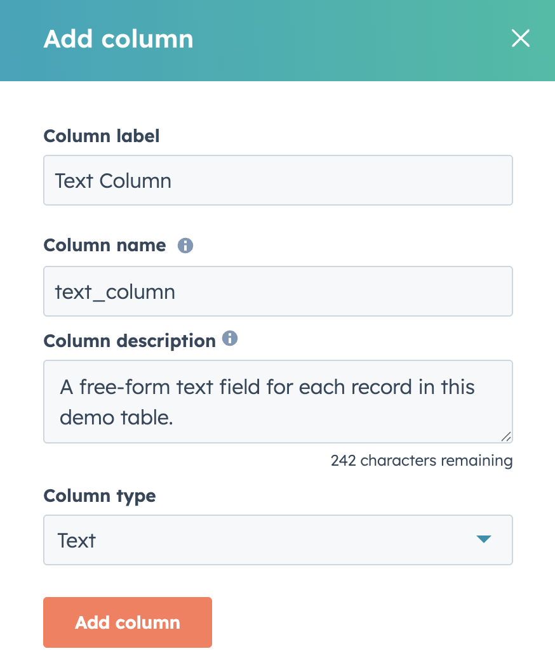Viewport: 555px width, 670px height.
Task: Click inside the Text Column label field
Action: click(277, 180)
